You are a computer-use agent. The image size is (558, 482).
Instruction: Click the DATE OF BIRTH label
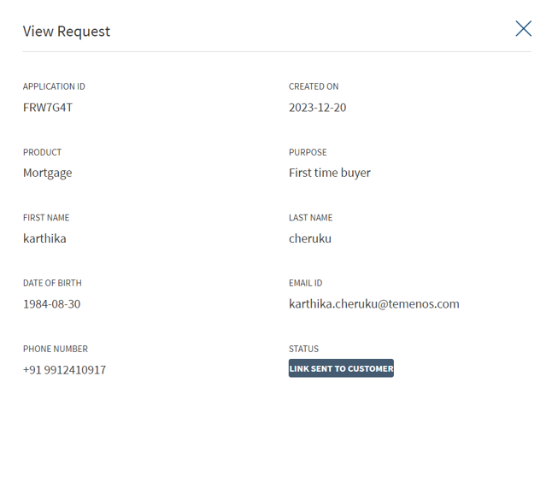52,283
